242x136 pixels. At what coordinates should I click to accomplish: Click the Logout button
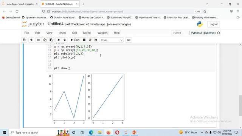pos(214,24)
